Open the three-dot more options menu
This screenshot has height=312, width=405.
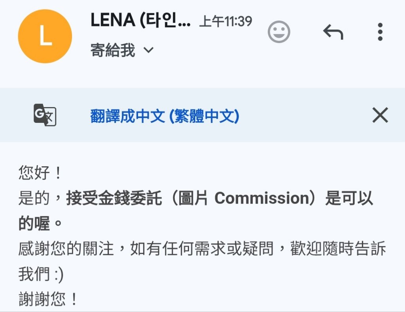point(380,32)
